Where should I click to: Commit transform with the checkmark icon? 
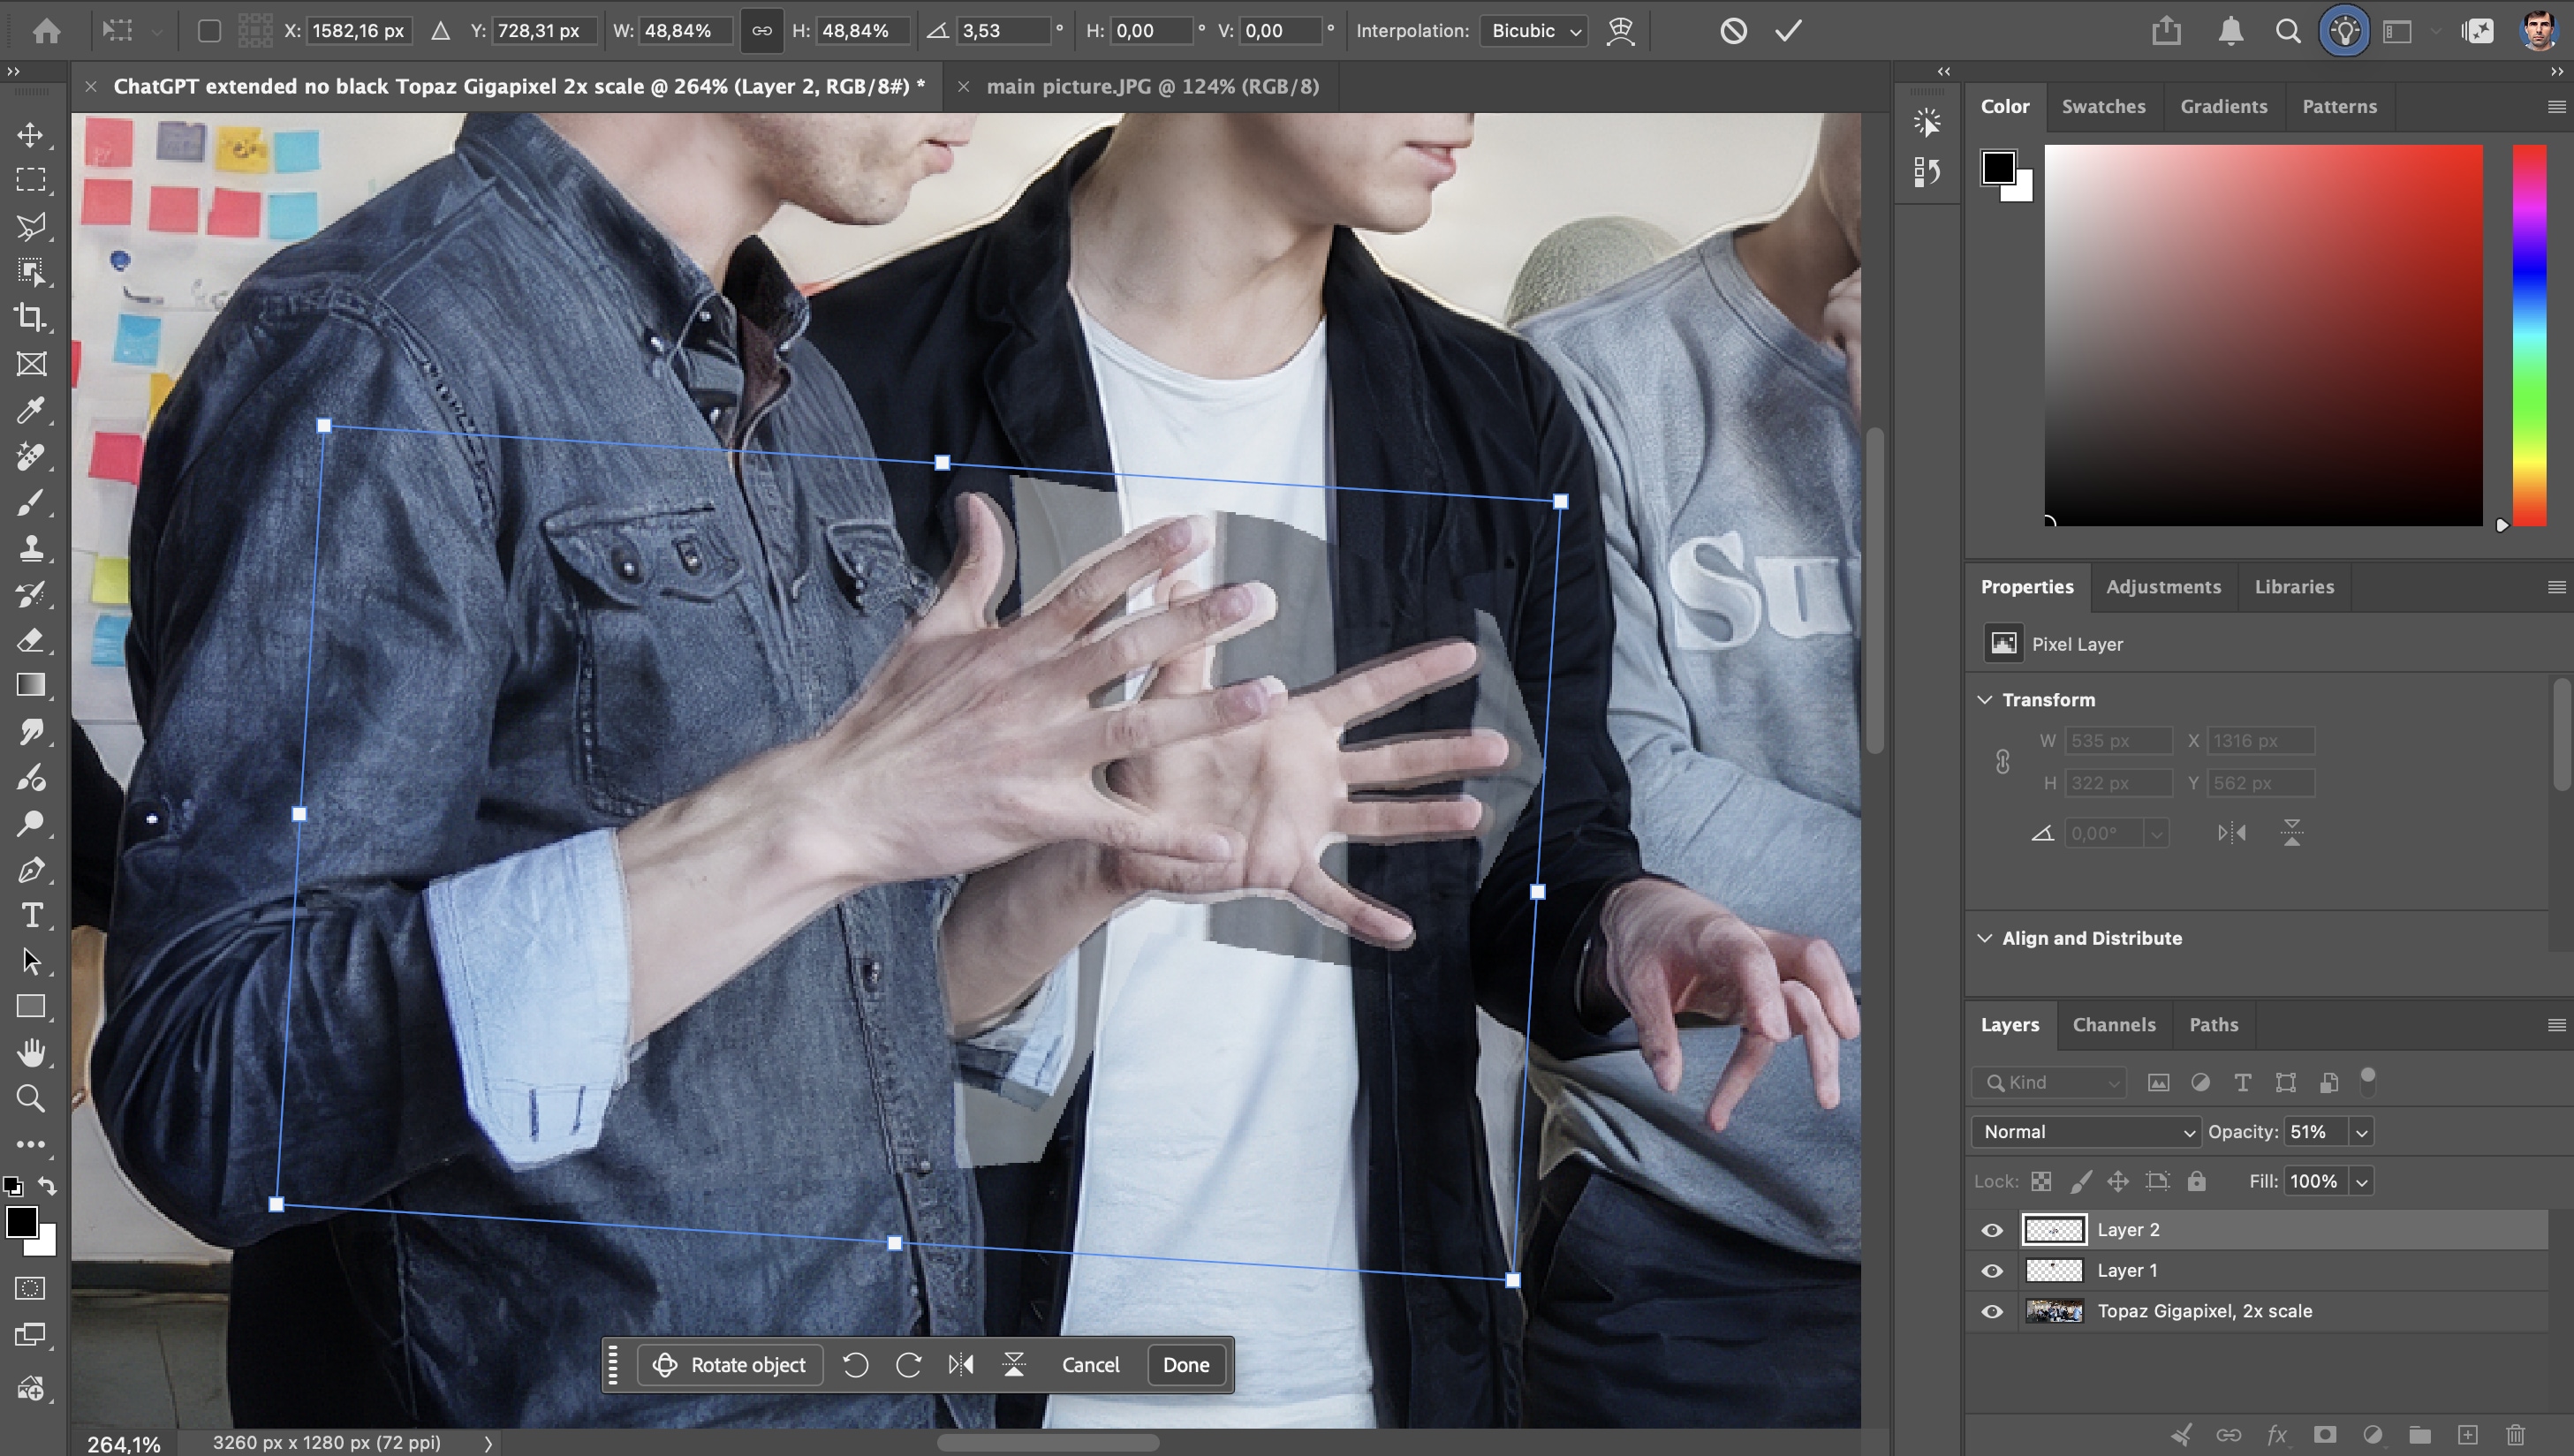point(1789,31)
